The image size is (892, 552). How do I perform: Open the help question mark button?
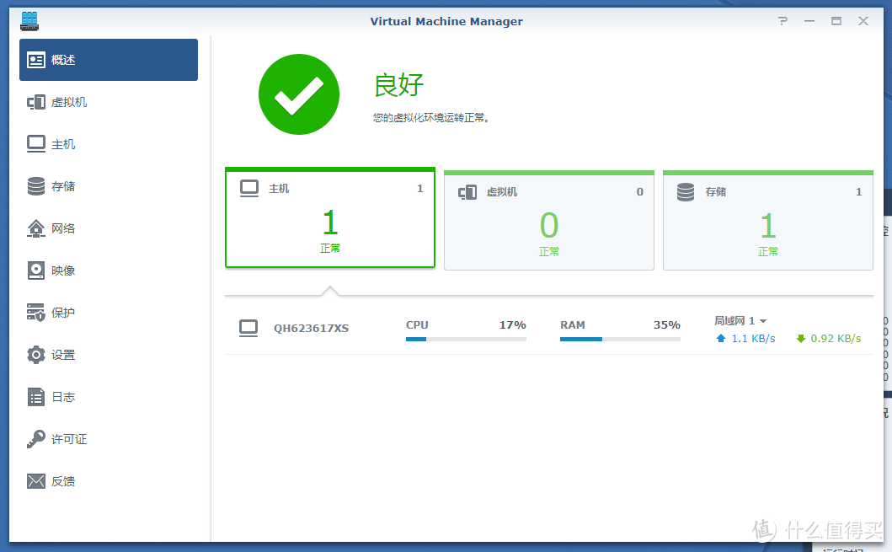pos(783,21)
